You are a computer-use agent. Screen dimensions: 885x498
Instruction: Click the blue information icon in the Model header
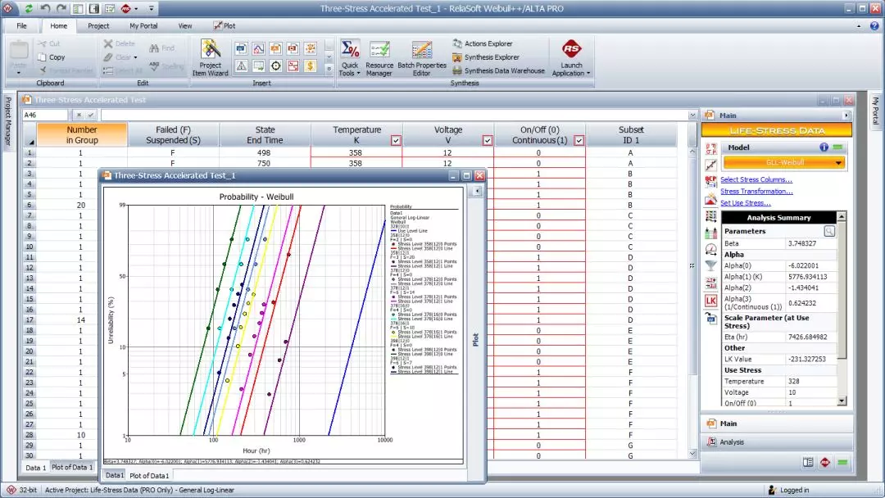click(x=824, y=147)
